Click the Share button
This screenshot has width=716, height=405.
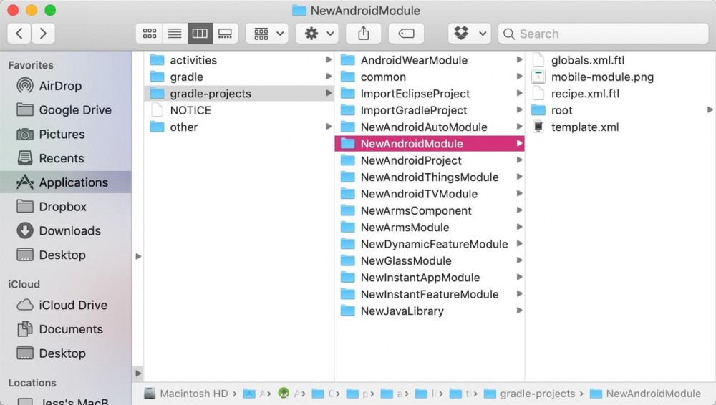(x=364, y=34)
